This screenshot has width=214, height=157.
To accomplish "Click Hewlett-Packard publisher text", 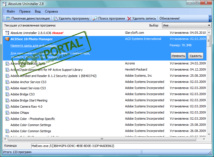I will (136, 69).
